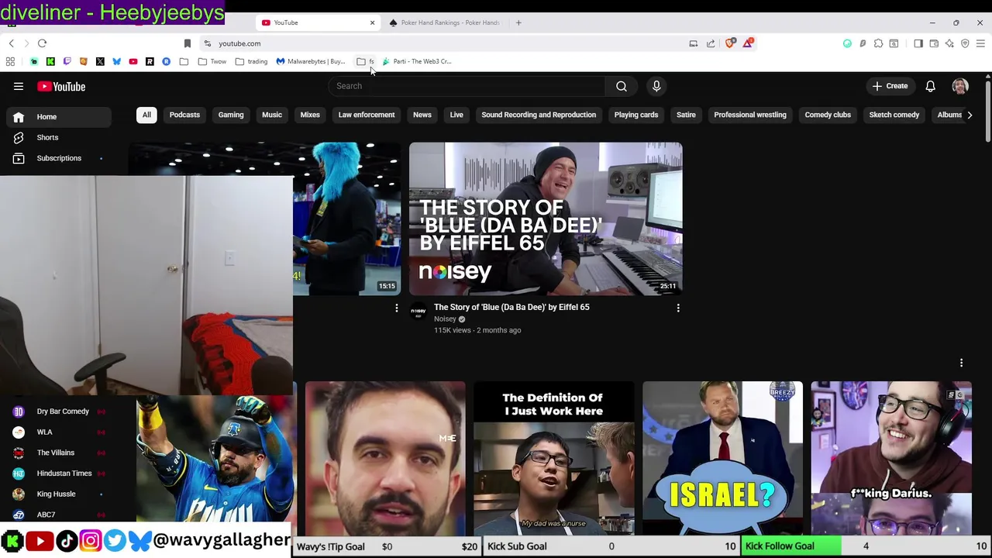Open the Noisey channel link

coord(445,319)
